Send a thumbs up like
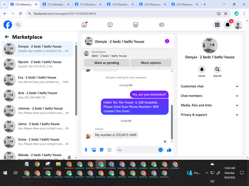249x186 pixels. pos(169,150)
